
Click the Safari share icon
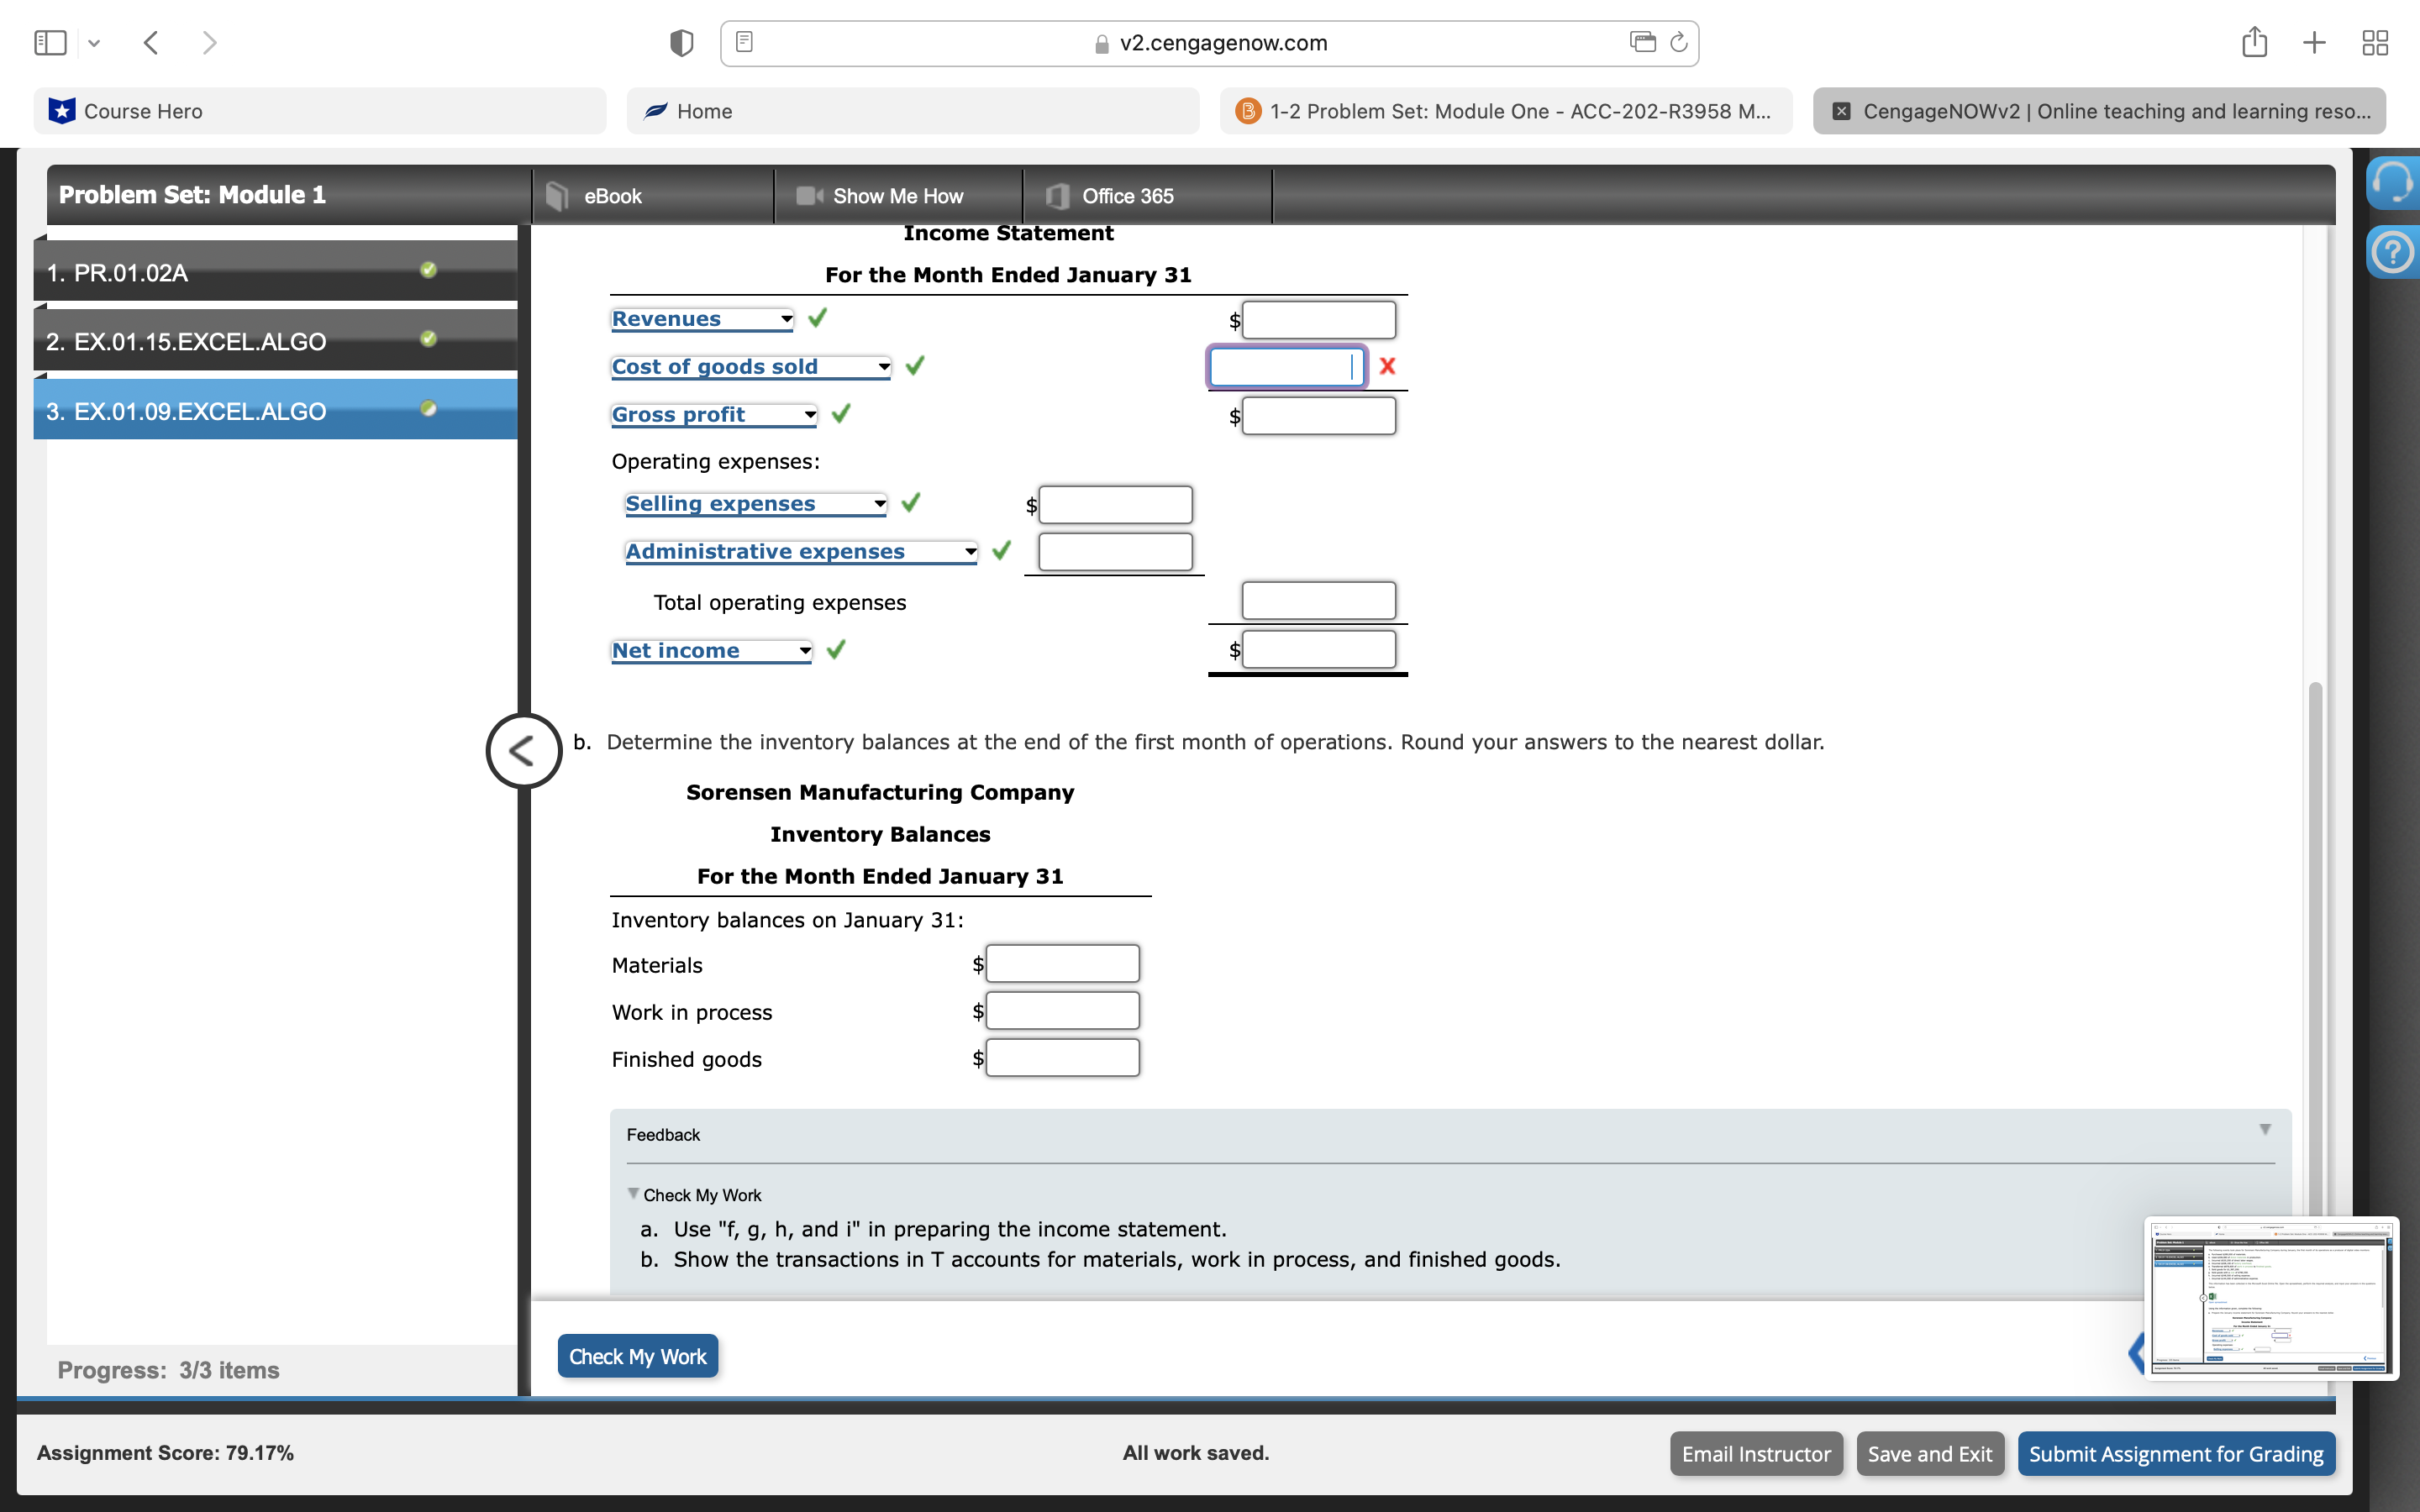(x=2253, y=42)
